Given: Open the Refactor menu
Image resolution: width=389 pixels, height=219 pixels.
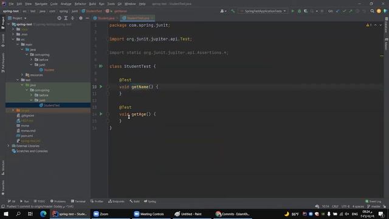Looking at the screenshot, I should pyautogui.click(x=80, y=4).
